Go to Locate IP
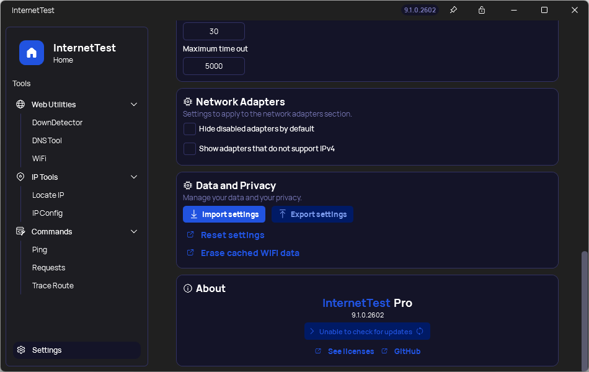 [x=48, y=195]
